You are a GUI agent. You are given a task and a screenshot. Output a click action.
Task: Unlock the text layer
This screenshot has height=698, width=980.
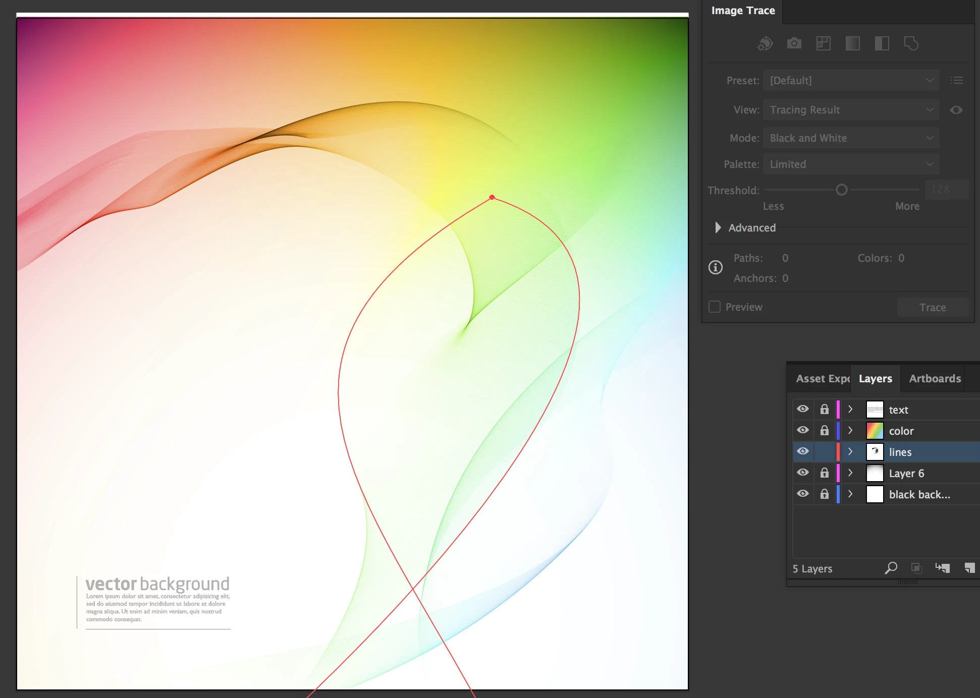825,409
